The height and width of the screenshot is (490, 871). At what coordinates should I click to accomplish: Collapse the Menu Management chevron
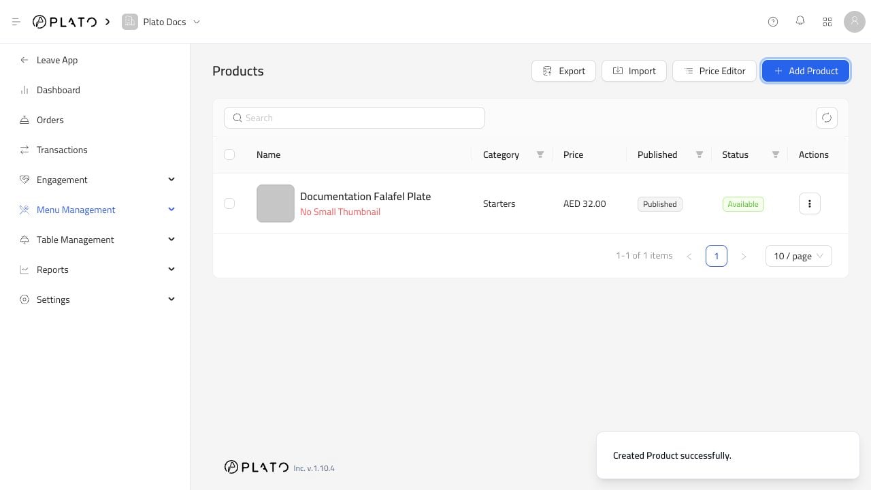171,210
